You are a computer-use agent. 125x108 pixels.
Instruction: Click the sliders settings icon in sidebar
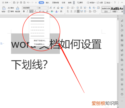click(x=122, y=55)
